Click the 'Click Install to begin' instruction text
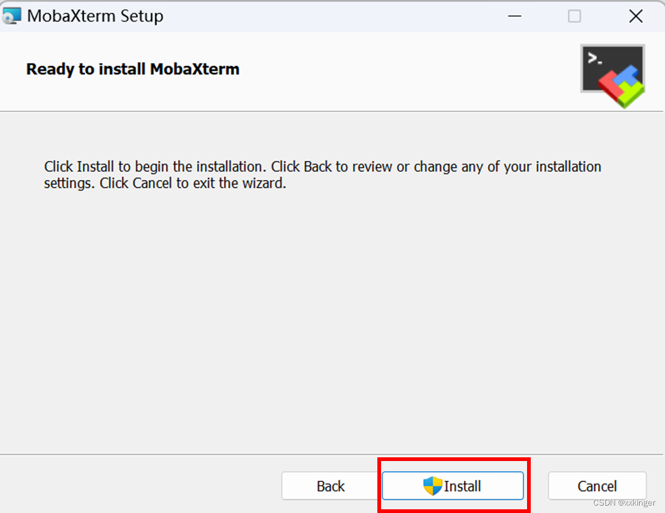 (322, 175)
